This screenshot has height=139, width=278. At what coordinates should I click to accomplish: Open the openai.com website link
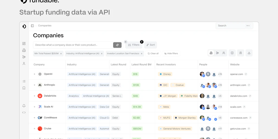236,74
